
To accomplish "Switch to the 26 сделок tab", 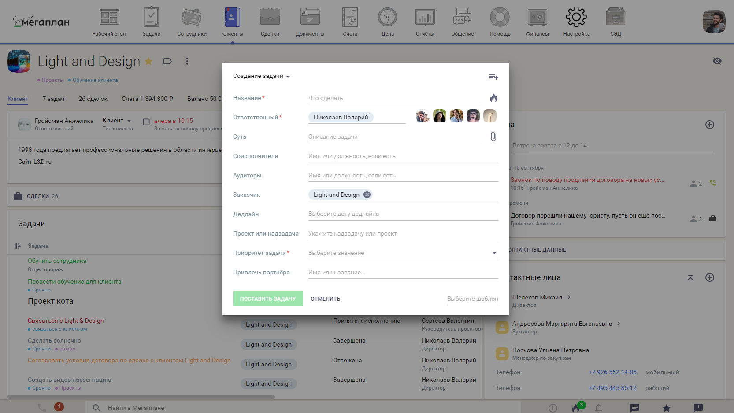I will point(93,99).
